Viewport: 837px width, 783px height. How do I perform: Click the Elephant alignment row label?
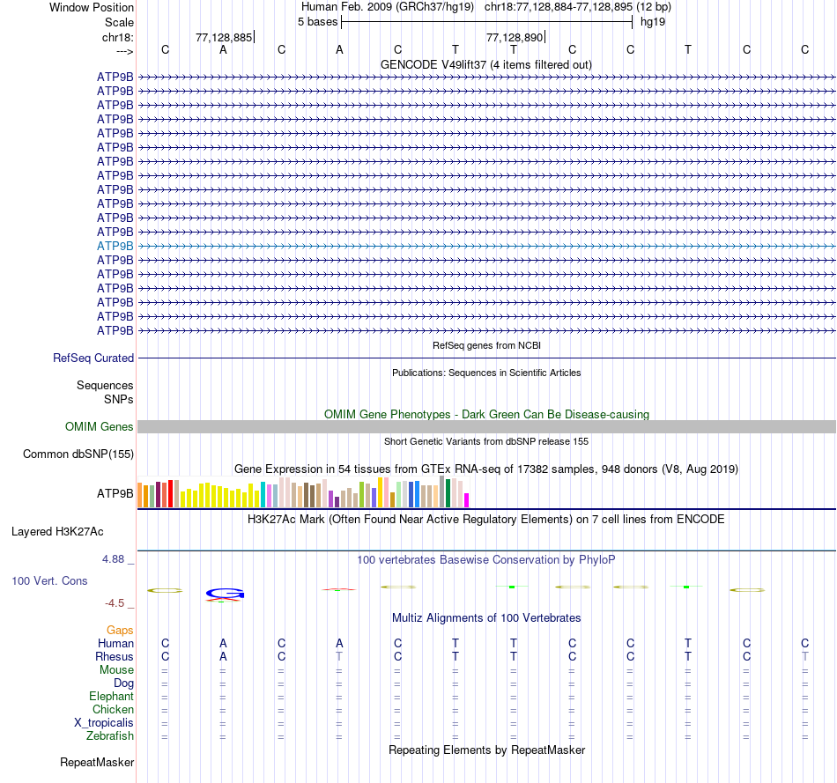click(x=111, y=696)
